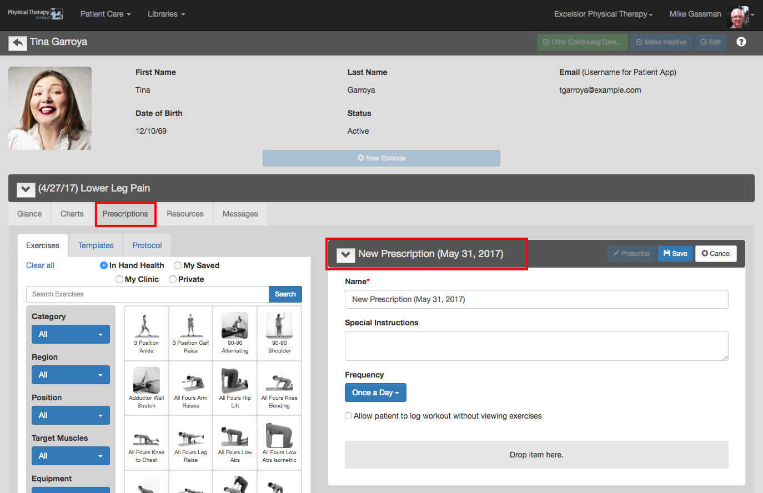Screen dimensions: 763x493
Task: Select the All Fours Knee Bending exercise
Action: tap(279, 388)
